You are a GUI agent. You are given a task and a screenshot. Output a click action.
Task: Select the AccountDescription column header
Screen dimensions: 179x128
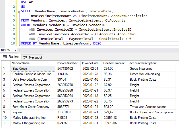tap(152, 63)
